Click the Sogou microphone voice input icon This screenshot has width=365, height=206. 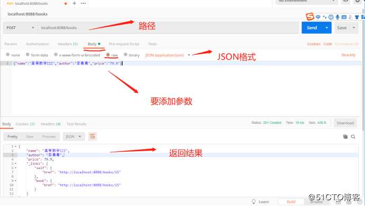338,17
